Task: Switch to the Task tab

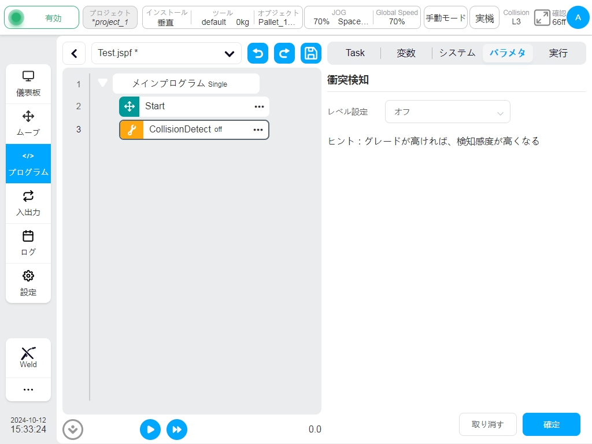Action: (x=355, y=53)
